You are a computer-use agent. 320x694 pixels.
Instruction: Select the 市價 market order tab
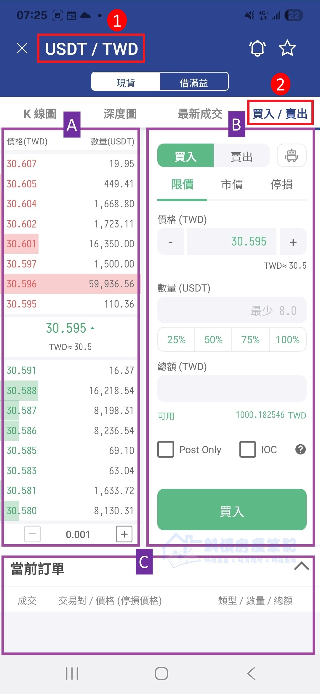[x=232, y=184]
